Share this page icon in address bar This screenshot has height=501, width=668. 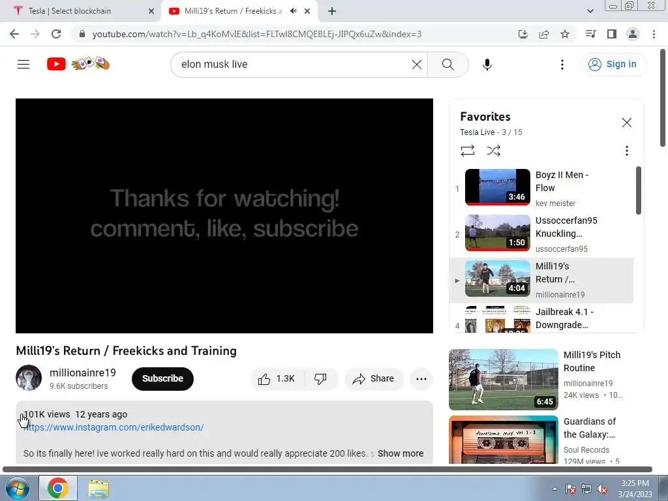[x=543, y=34]
